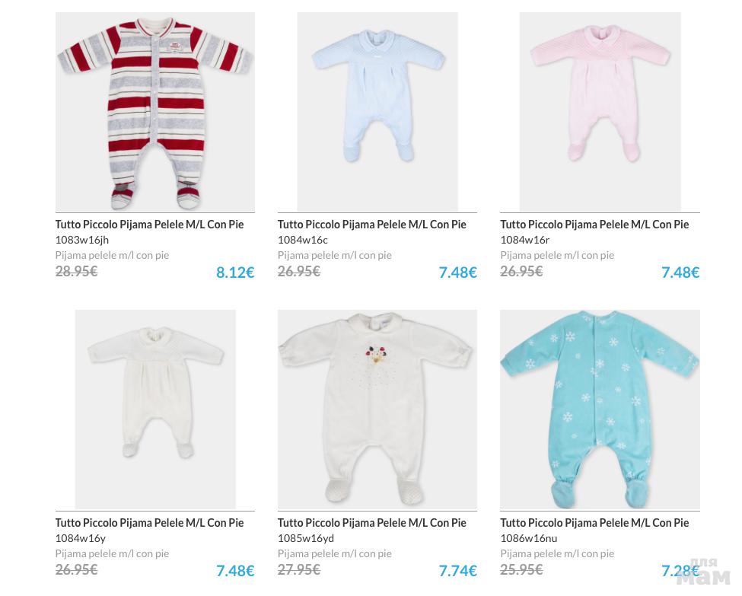Open the plain white footed pajama image
Screen dimensions: 742x596
tap(155, 410)
